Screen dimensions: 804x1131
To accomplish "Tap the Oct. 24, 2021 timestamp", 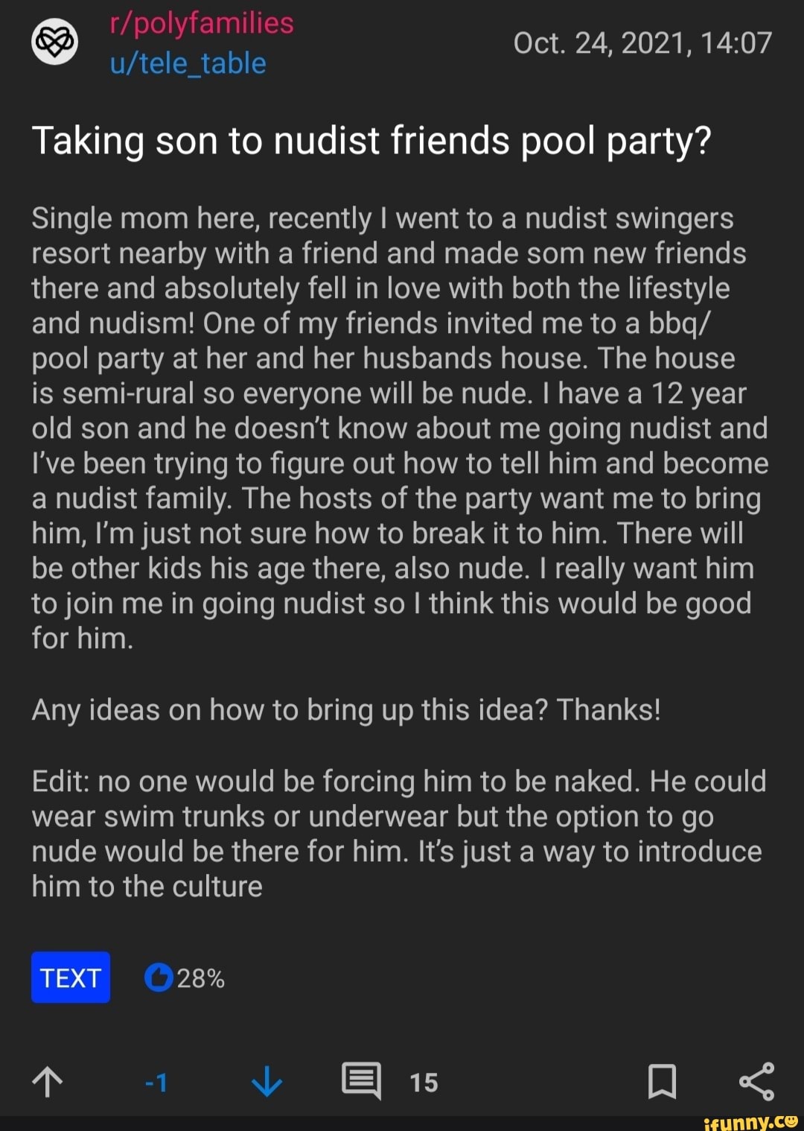I will click(x=642, y=43).
